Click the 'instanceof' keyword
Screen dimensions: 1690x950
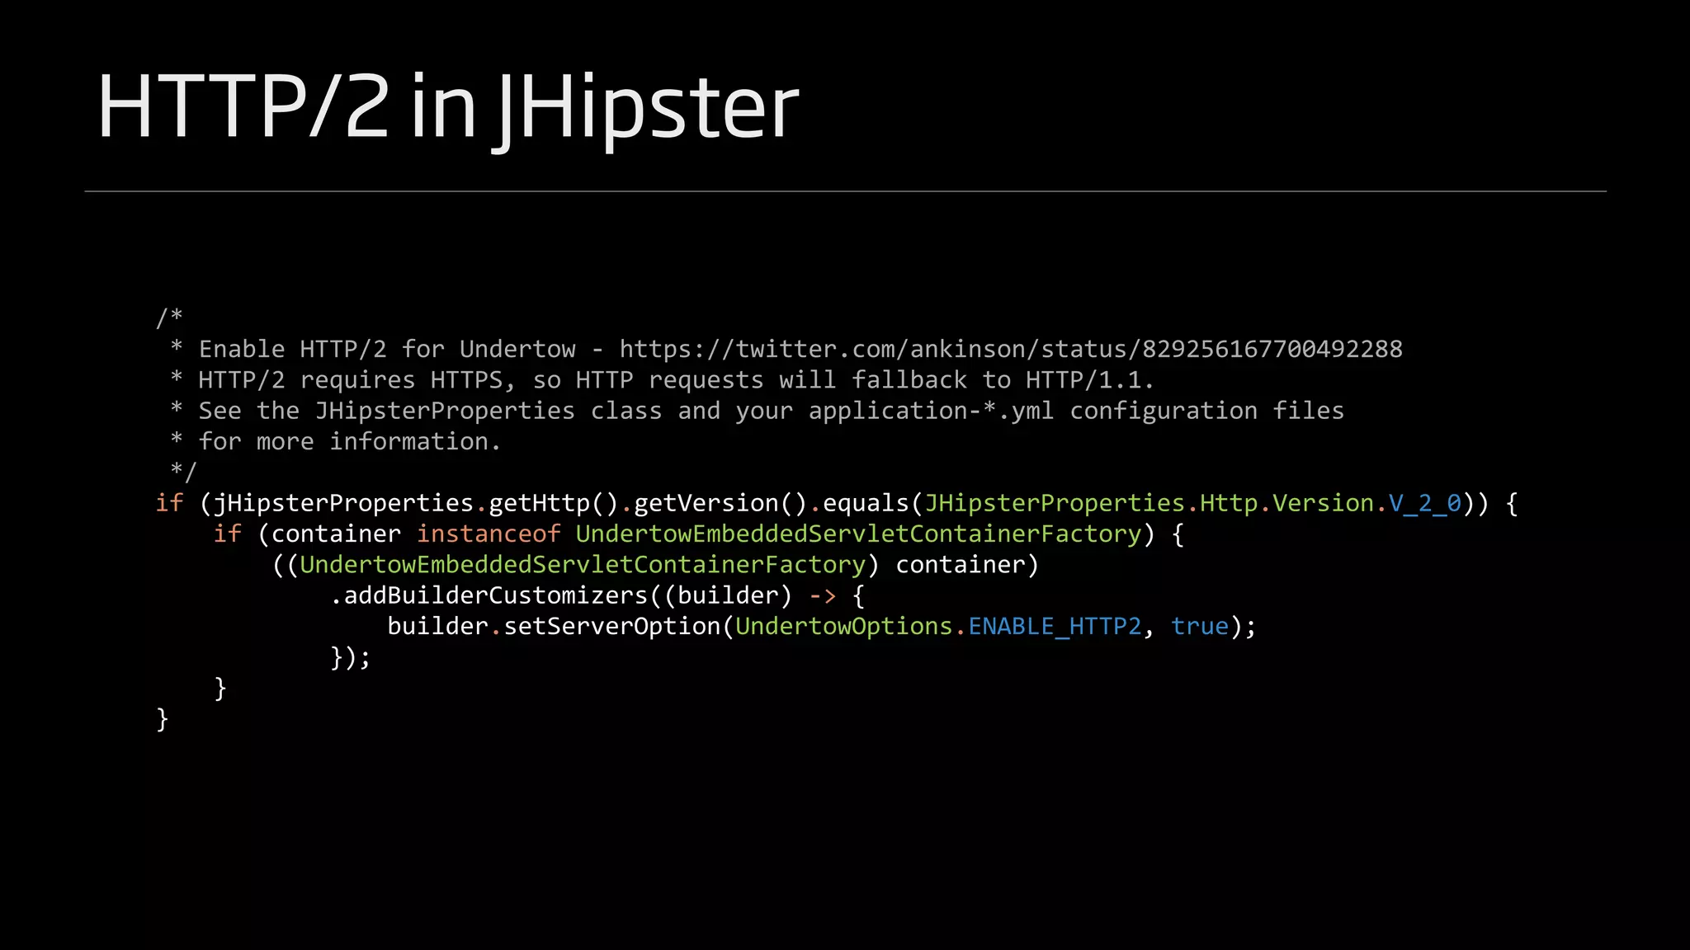click(x=489, y=534)
